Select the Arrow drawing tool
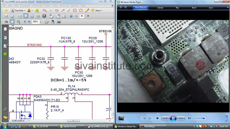This screenshot has height=129, width=230. [63, 11]
